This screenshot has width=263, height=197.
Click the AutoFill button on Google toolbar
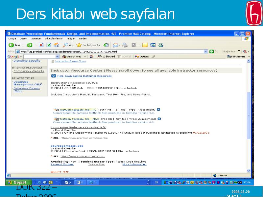pos(124,56)
